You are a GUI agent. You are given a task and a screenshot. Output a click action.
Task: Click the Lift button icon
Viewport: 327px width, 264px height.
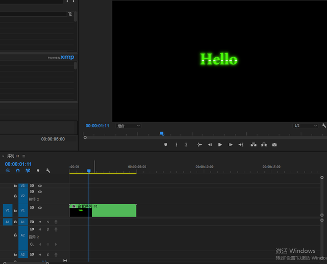click(x=253, y=145)
